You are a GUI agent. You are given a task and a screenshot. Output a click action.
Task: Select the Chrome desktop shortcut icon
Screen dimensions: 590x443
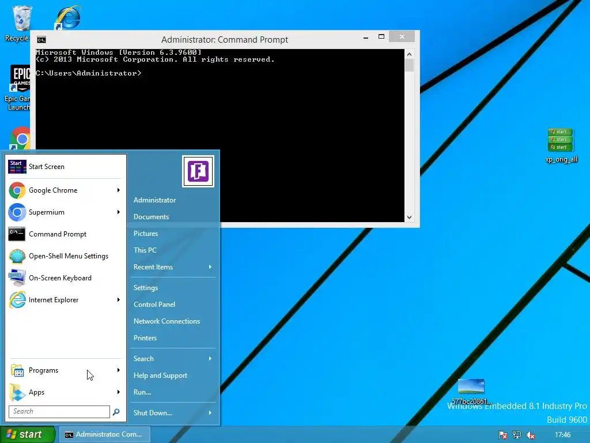(20, 138)
